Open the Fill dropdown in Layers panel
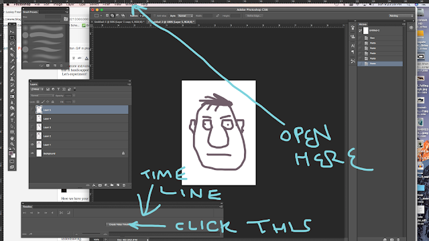The image size is (429, 241). click(x=74, y=102)
